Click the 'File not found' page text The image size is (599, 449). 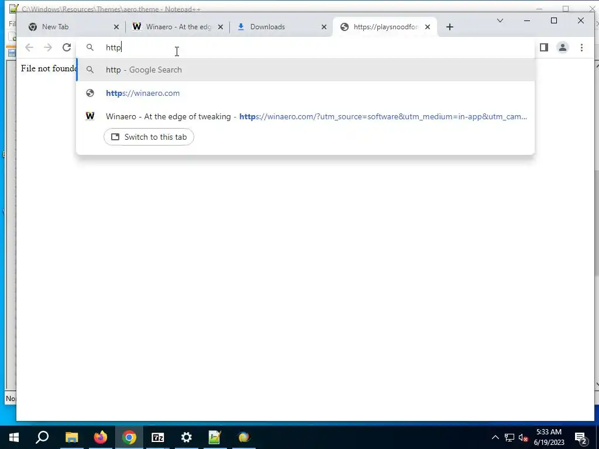49,68
